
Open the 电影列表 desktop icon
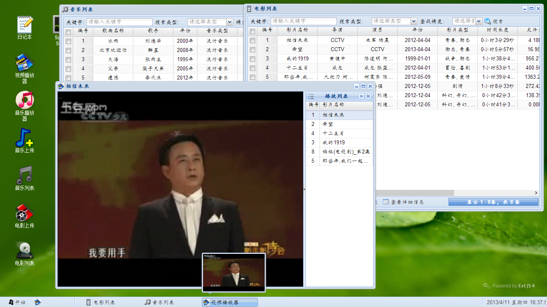[x=24, y=253]
